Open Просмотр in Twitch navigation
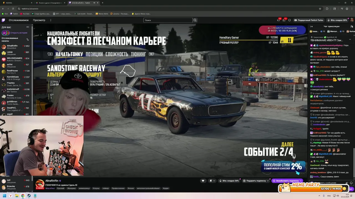 tap(39, 20)
